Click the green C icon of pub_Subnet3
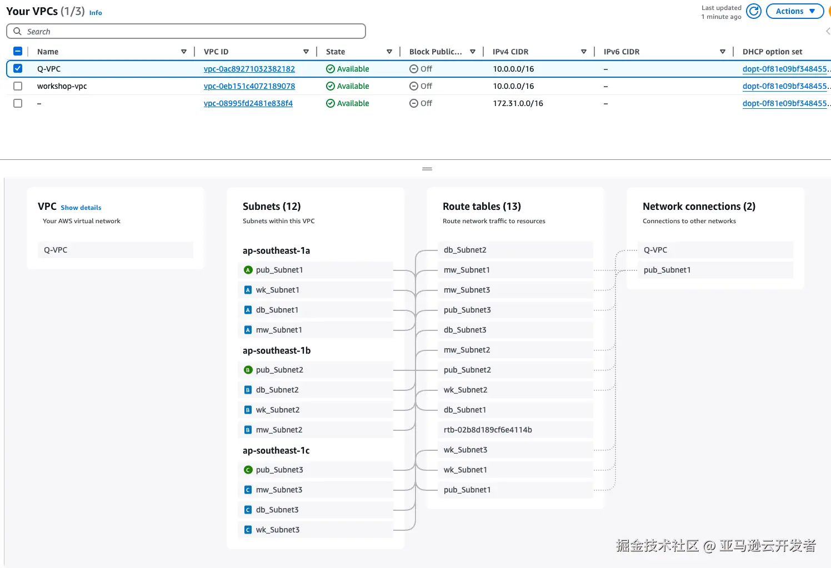Screen dimensions: 831x568 click(248, 470)
